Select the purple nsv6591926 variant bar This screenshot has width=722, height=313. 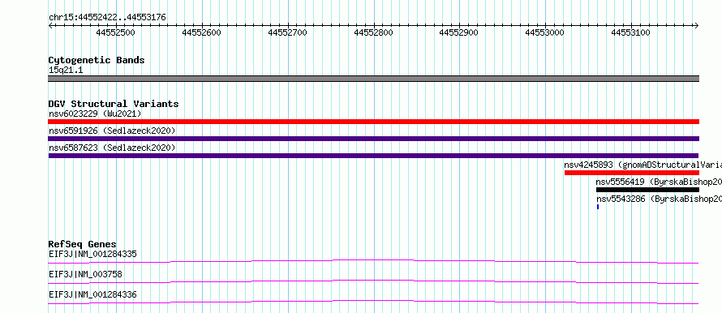pyautogui.click(x=373, y=139)
